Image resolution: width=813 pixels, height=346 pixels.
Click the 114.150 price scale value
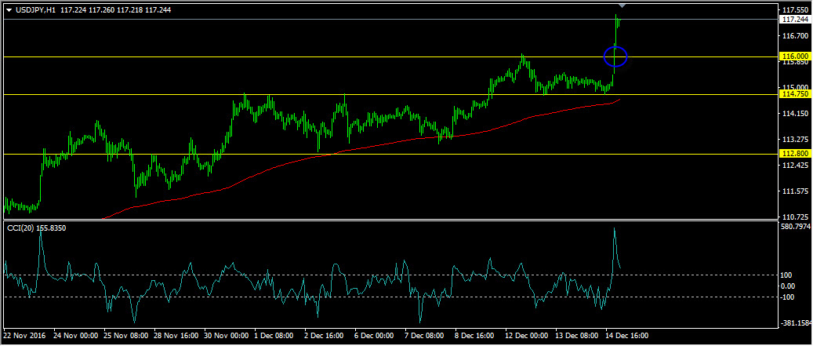click(x=797, y=113)
